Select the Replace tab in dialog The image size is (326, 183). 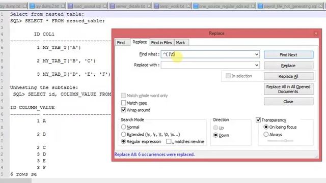(140, 42)
